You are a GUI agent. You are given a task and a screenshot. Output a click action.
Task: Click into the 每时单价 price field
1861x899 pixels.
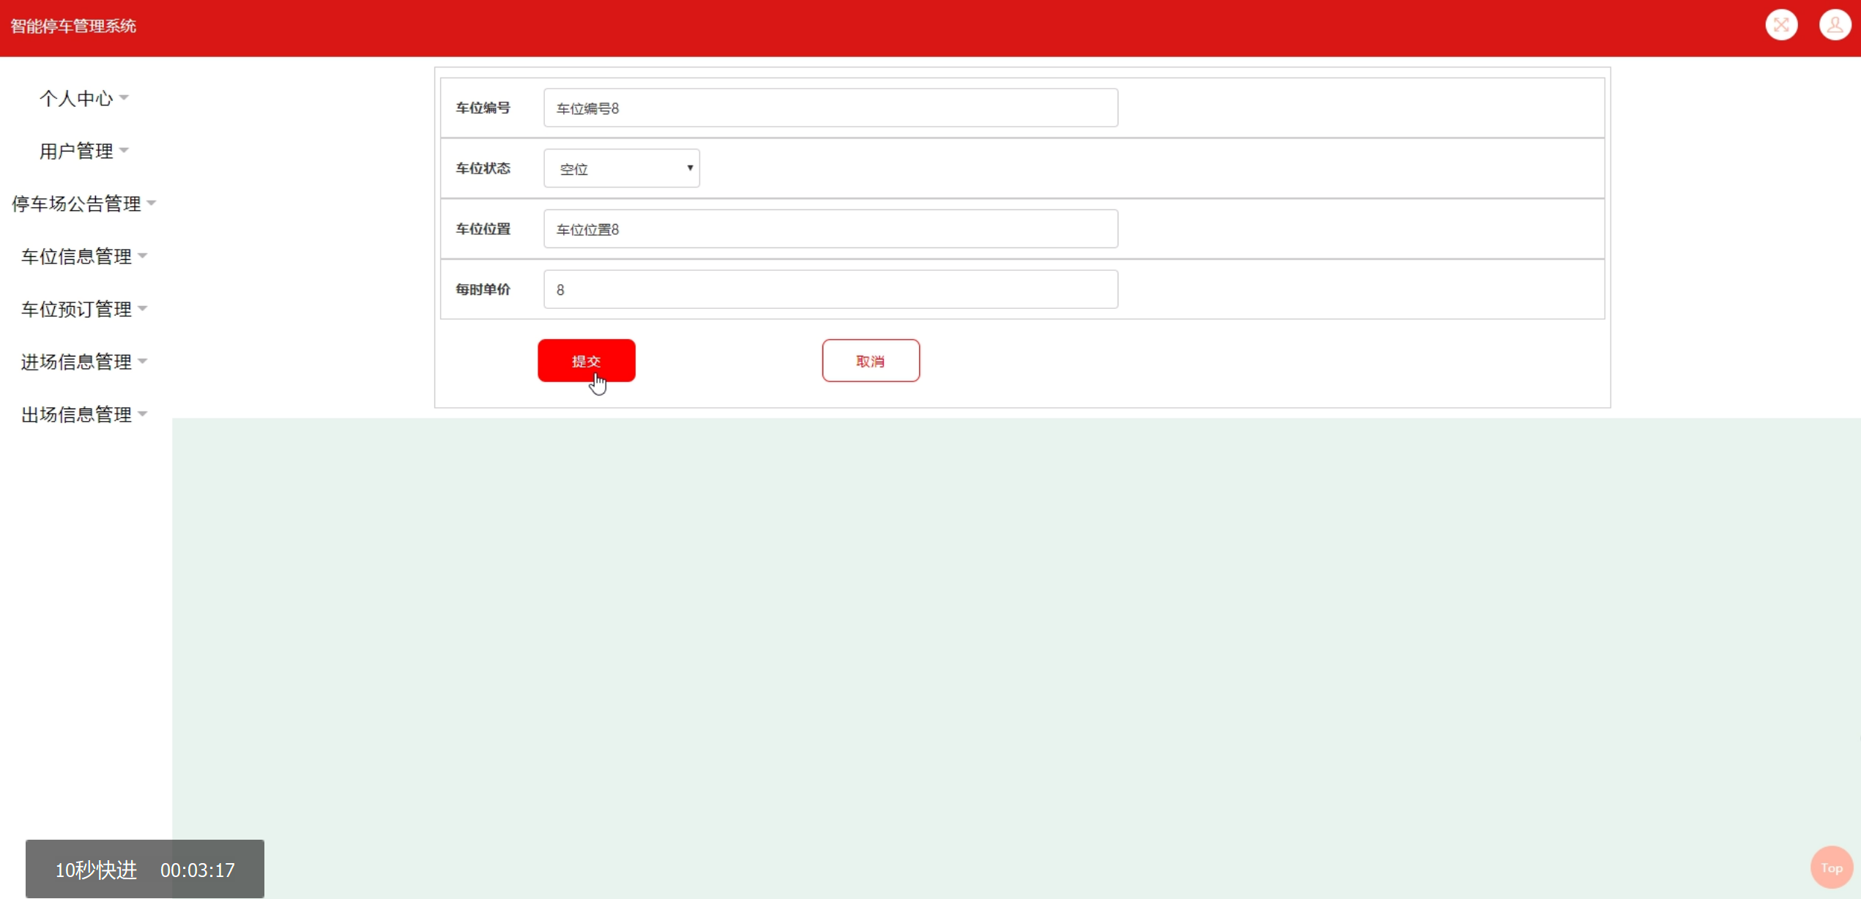[830, 289]
